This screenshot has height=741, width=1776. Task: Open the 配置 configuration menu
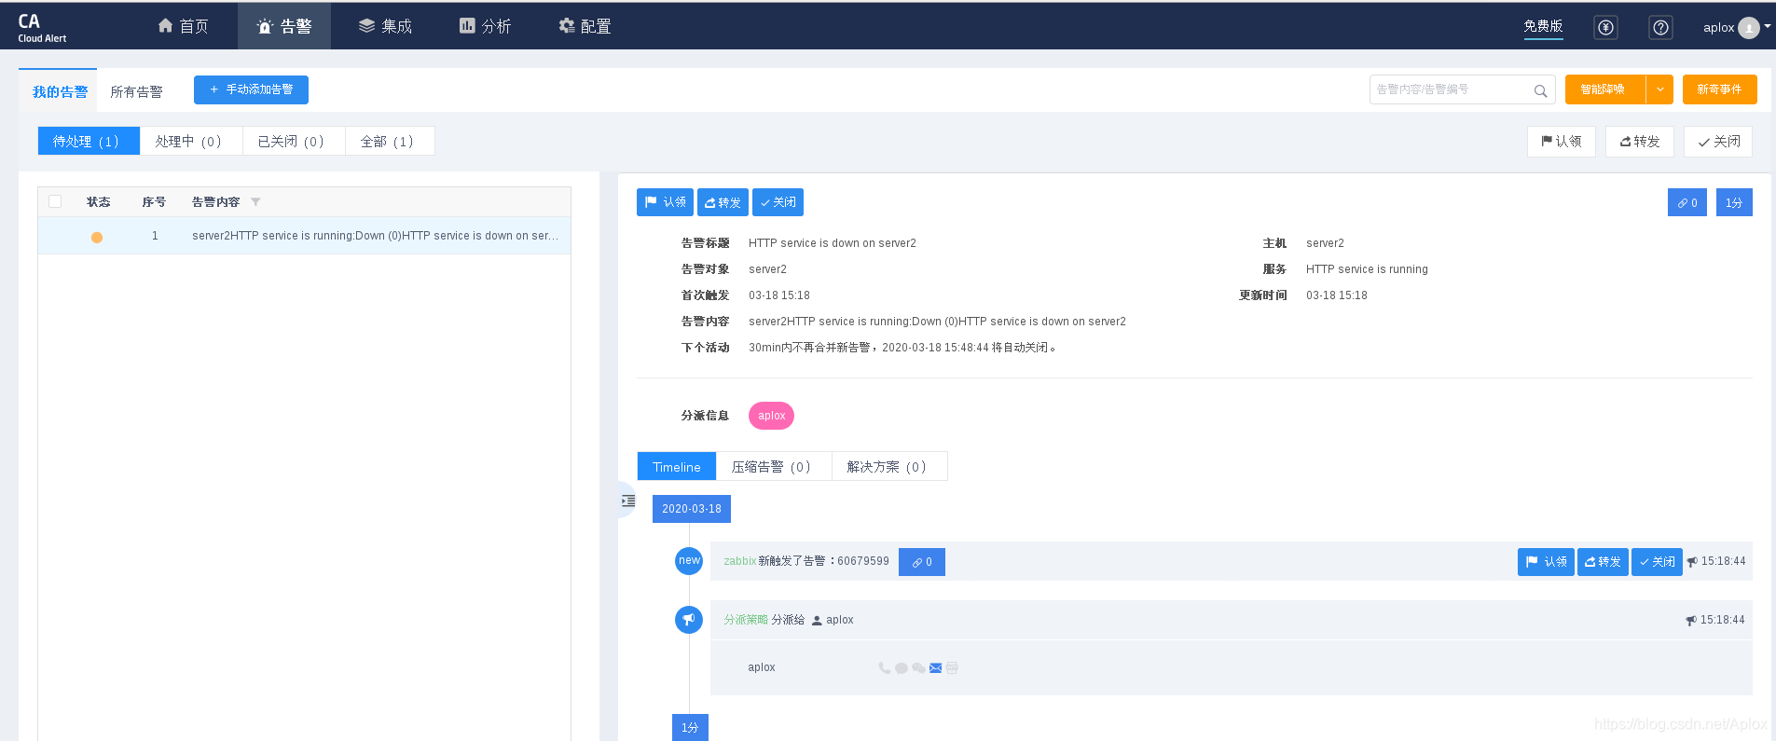[585, 26]
